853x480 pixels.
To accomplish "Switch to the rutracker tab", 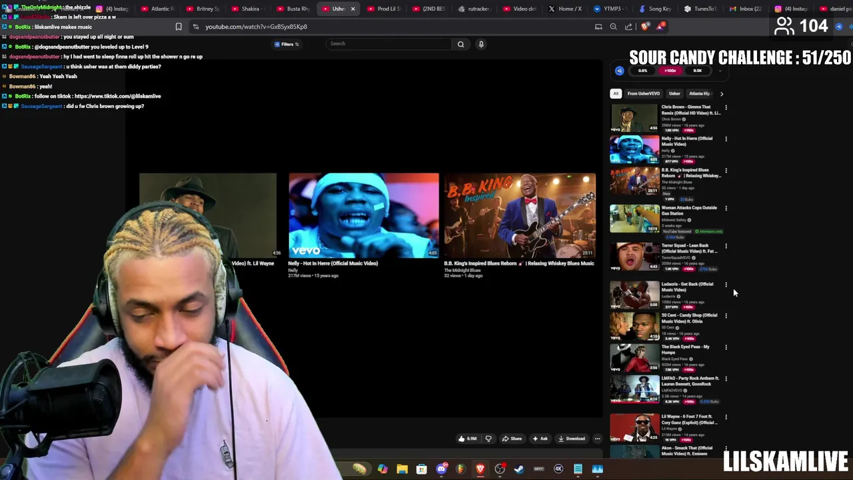I will tap(474, 9).
